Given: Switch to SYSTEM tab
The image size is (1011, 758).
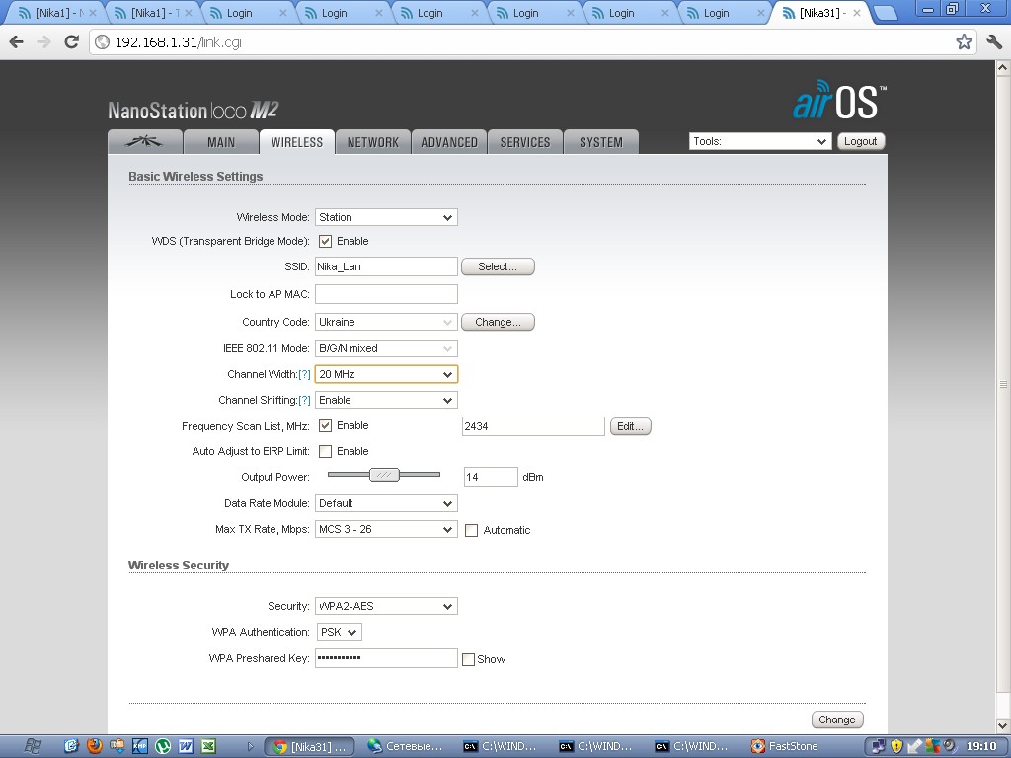Looking at the screenshot, I should pos(601,142).
